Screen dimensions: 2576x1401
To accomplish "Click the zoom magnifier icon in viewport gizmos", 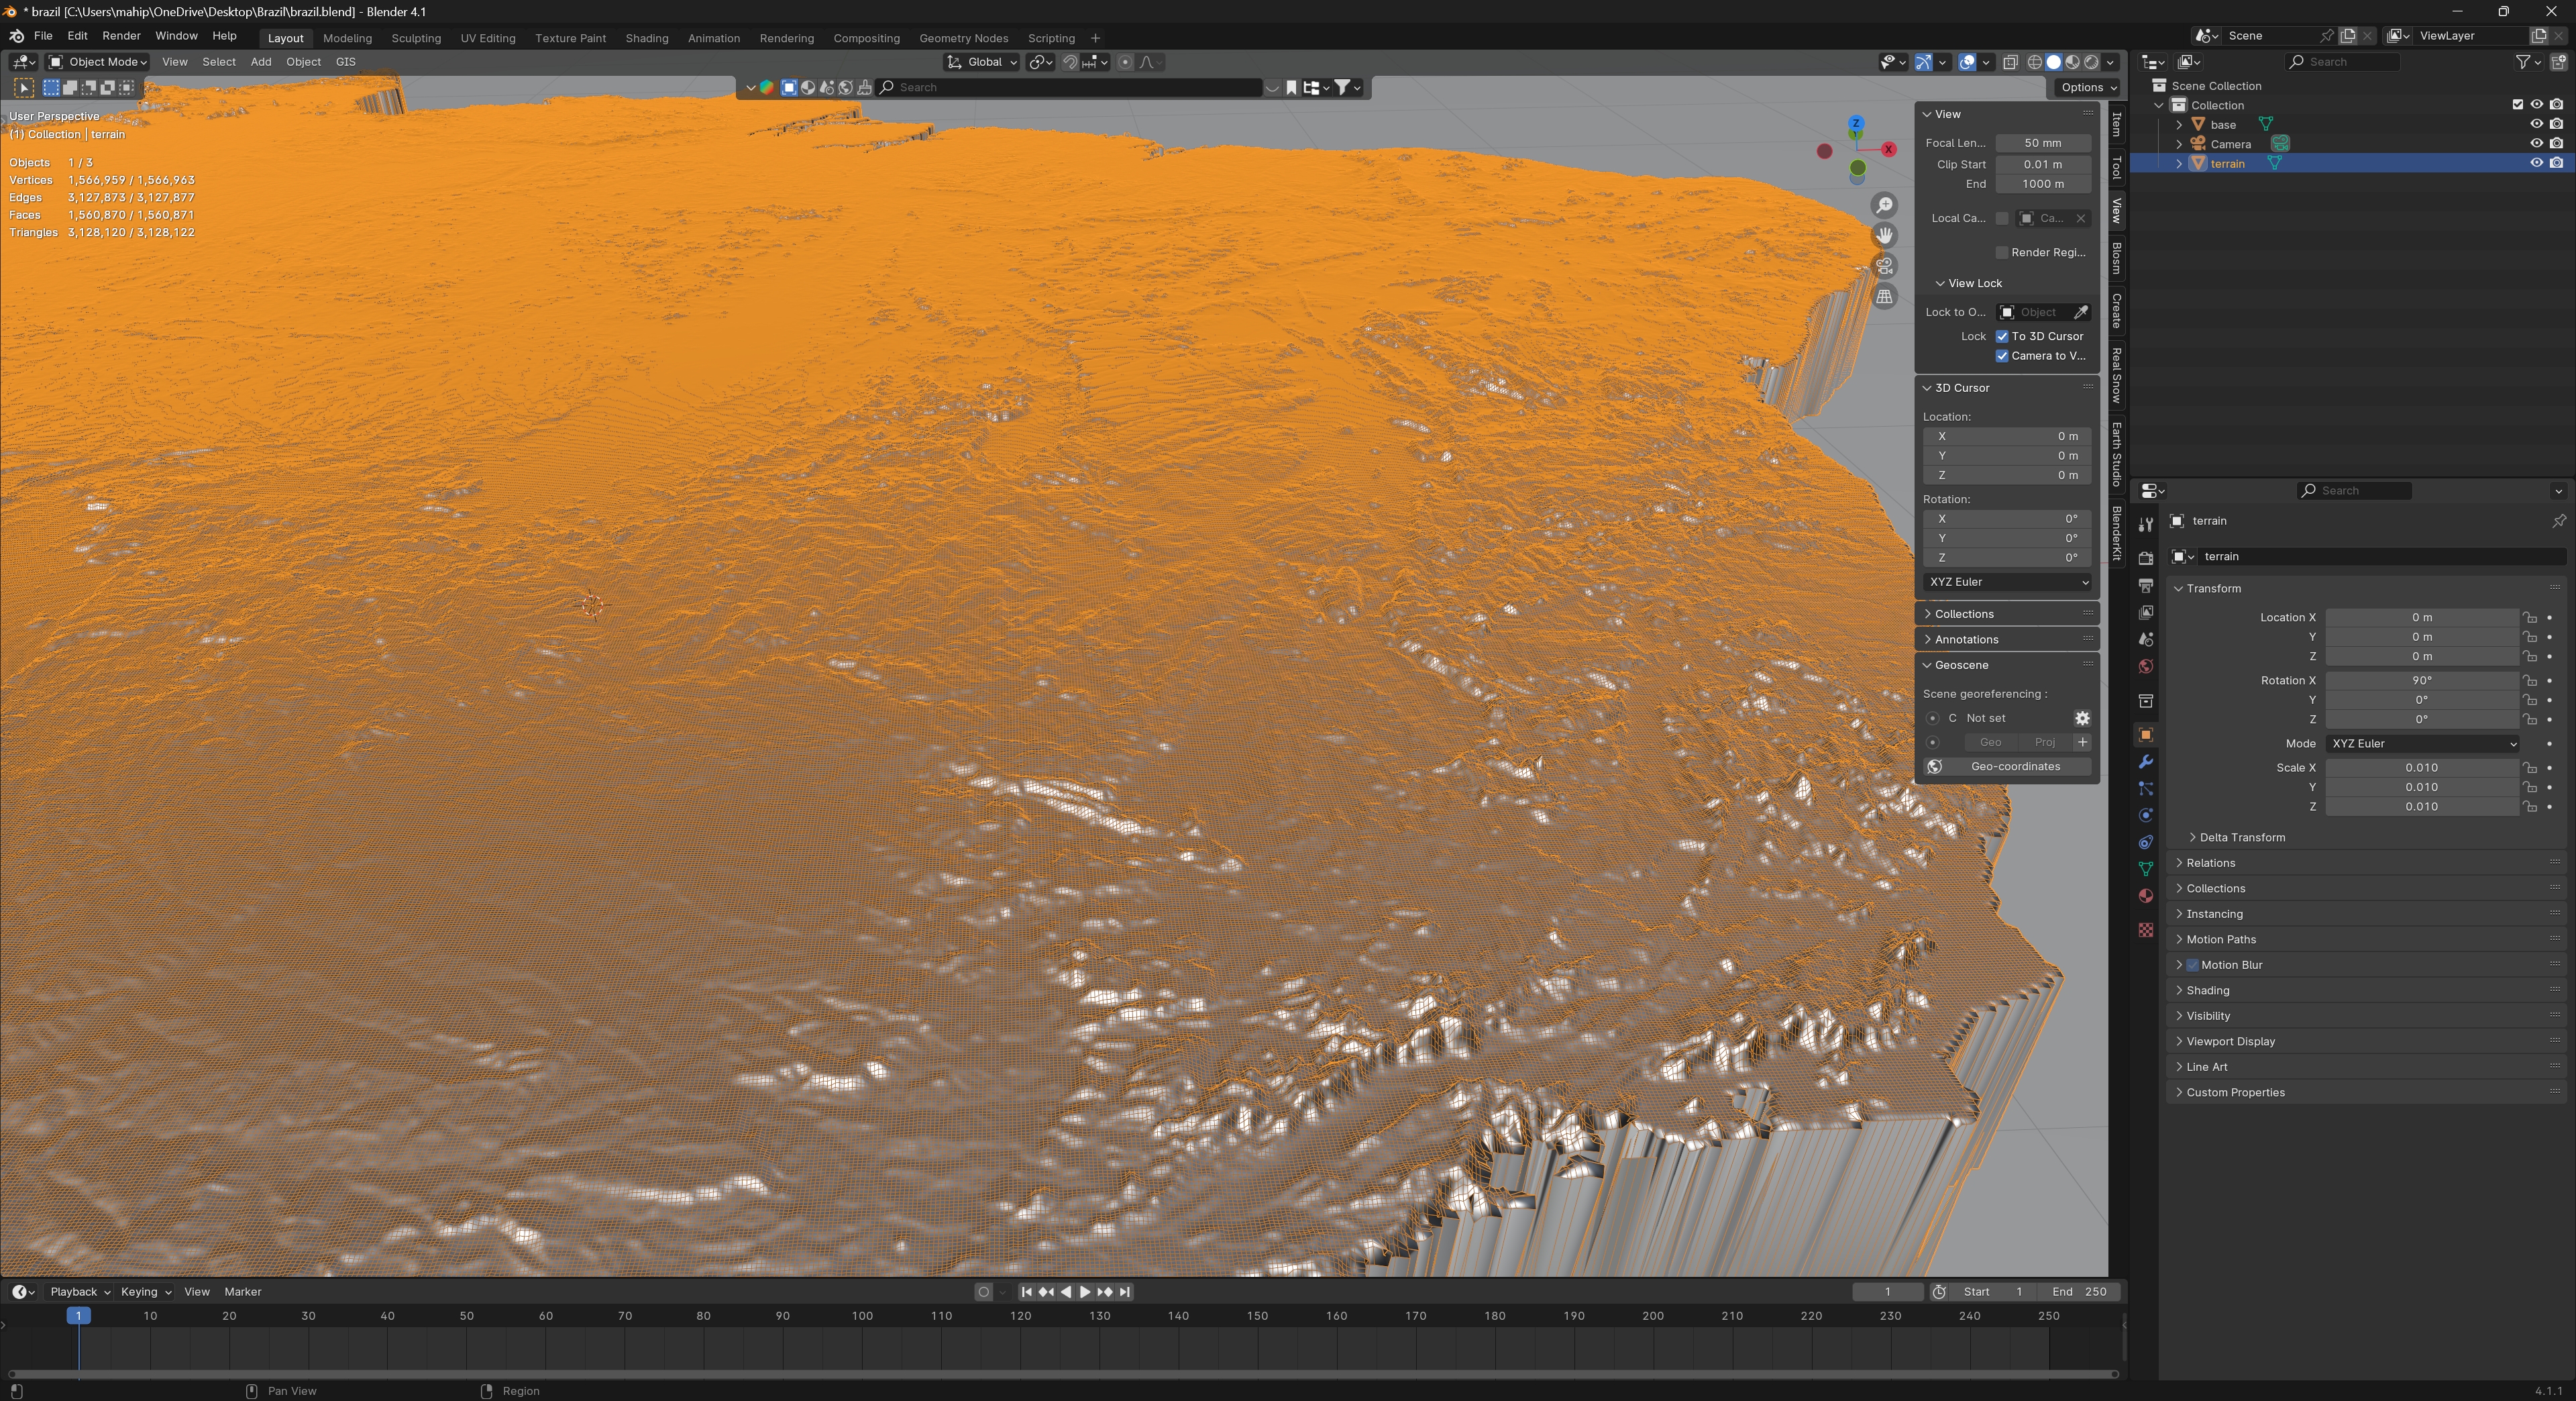I will coord(1884,205).
